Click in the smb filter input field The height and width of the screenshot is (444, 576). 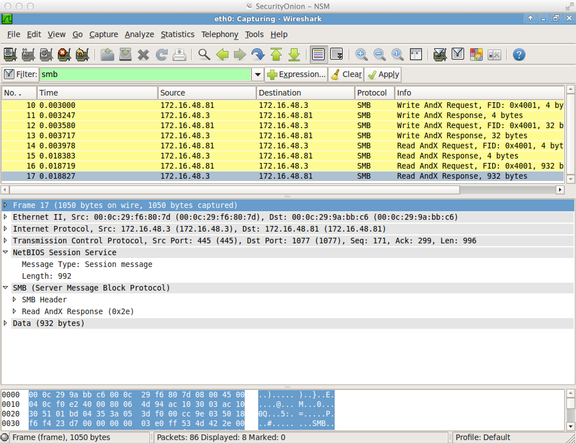pos(145,74)
